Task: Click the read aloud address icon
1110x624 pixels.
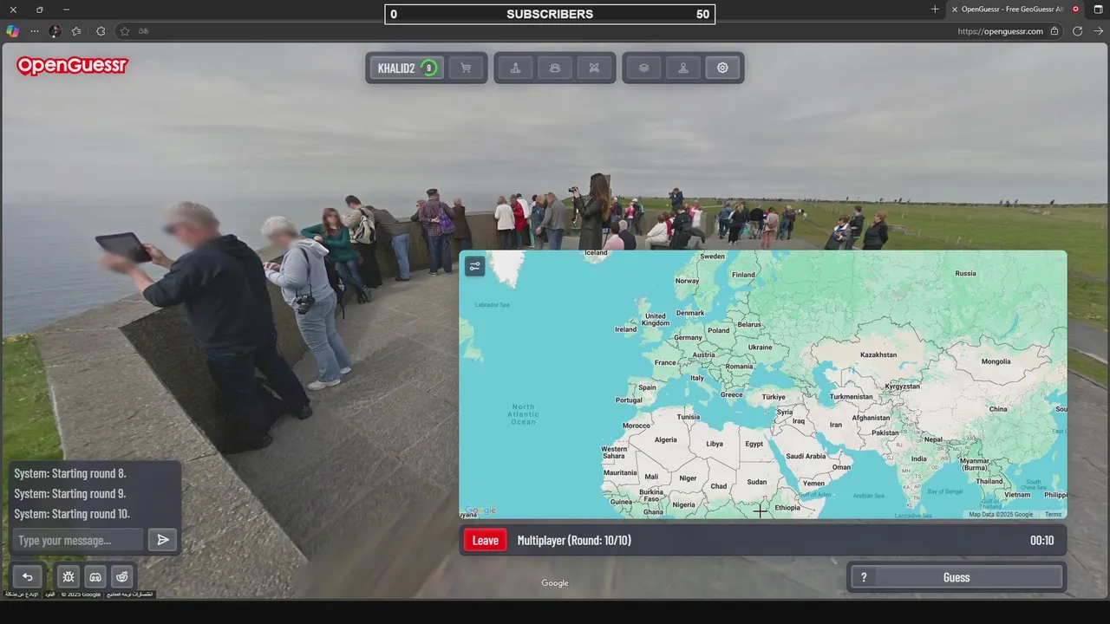Action: click(x=144, y=31)
